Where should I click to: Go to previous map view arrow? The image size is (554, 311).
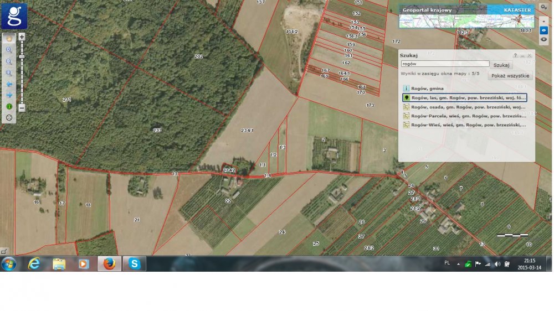coord(9,84)
